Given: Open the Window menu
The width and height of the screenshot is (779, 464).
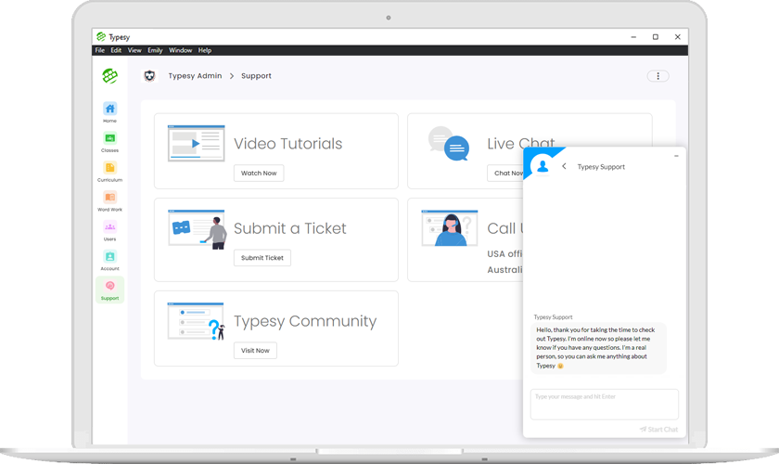Looking at the screenshot, I should tap(180, 50).
